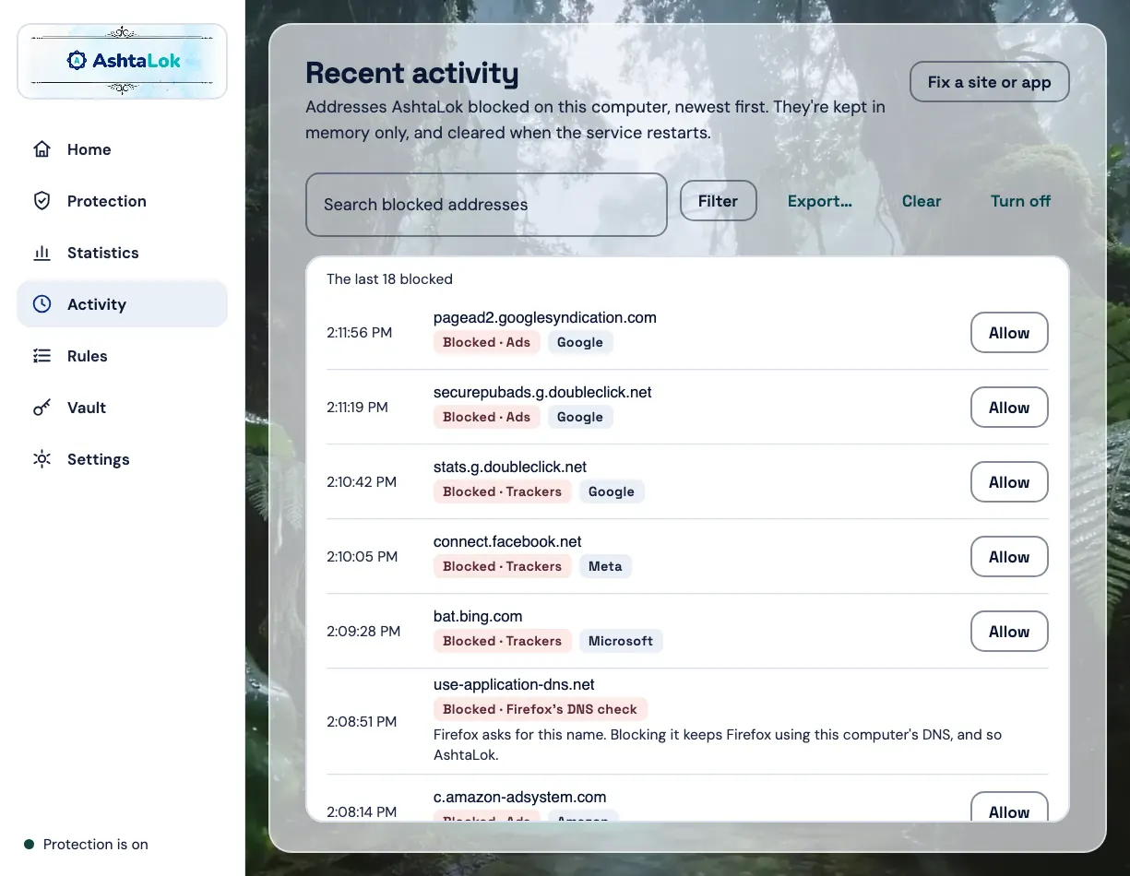Click Blocked · Trackers tag under stats.g.doubleclick.net
This screenshot has height=876, width=1130.
503,491
